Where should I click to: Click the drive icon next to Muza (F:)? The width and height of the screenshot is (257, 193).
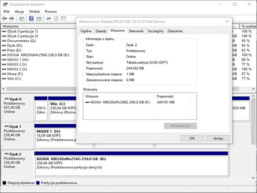[x=4, y=74]
